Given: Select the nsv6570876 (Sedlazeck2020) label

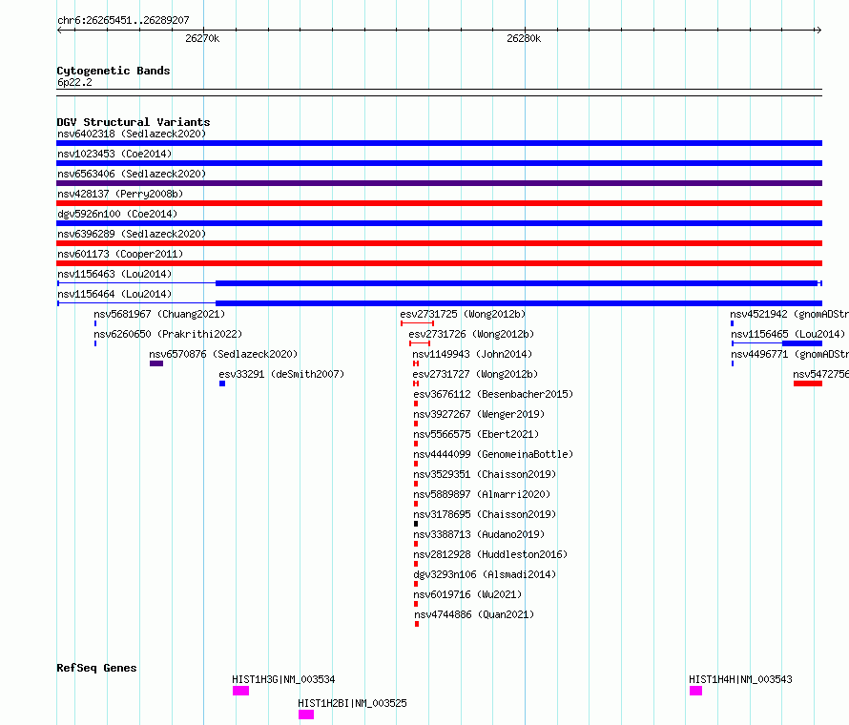Looking at the screenshot, I should pos(223,354).
